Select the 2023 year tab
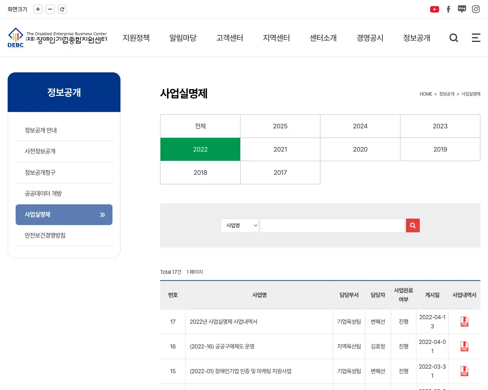The width and height of the screenshot is (488, 390). [x=440, y=126]
